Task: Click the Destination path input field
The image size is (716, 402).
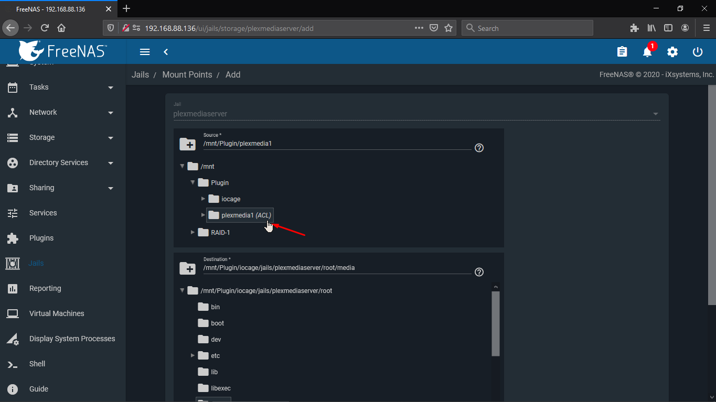Action: (337, 268)
